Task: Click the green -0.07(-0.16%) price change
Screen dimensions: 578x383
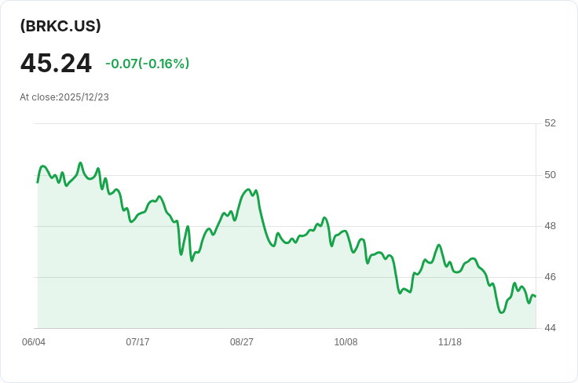Action: pyautogui.click(x=147, y=64)
